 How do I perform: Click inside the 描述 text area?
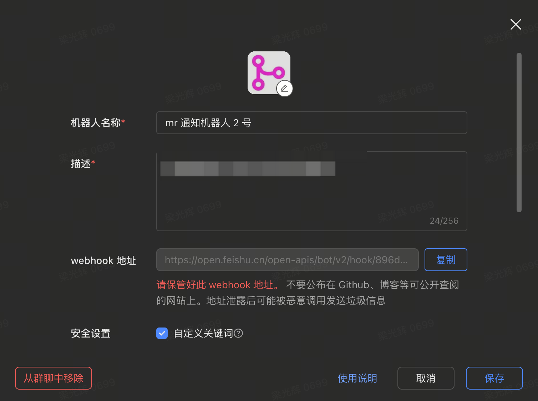(312, 191)
